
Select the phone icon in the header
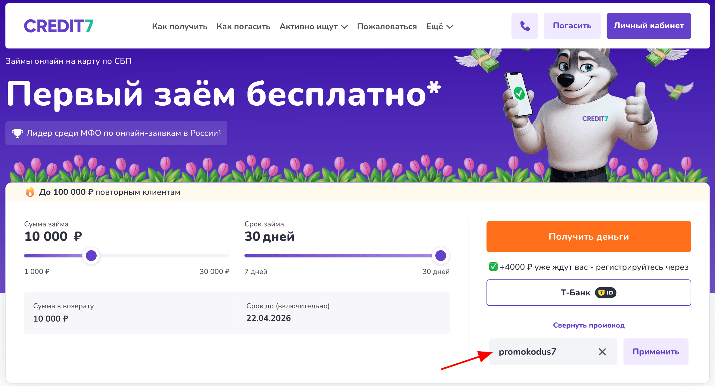525,26
